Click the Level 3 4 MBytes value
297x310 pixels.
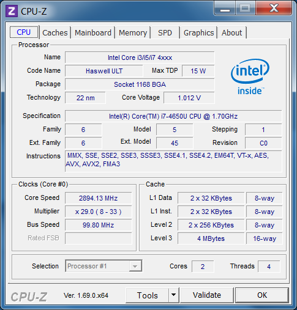211,238
